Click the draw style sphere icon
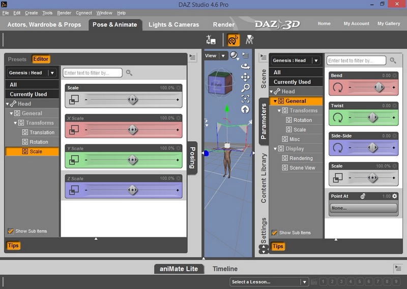The height and width of the screenshot is (289, 407). pyautogui.click(x=234, y=55)
